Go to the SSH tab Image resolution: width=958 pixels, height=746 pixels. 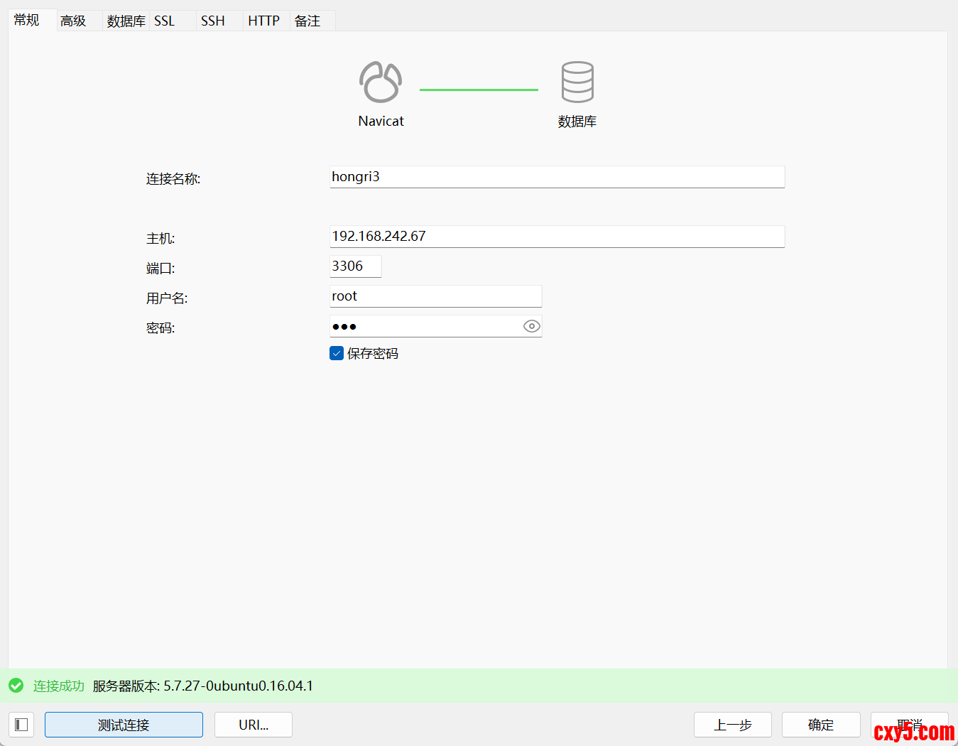coord(213,21)
